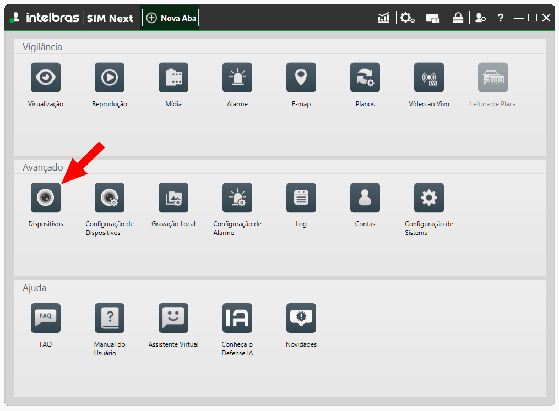Launch the Assistente Virtual smiley icon
Viewport: 559px width, 411px height.
coord(173,317)
